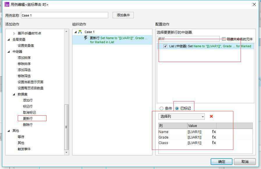Collapse the 数据集 group

click(14, 94)
